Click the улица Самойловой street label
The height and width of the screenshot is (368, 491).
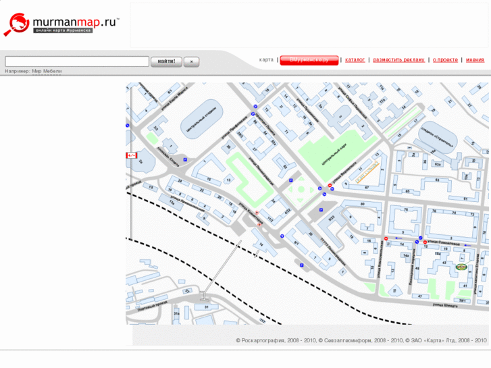(444, 242)
